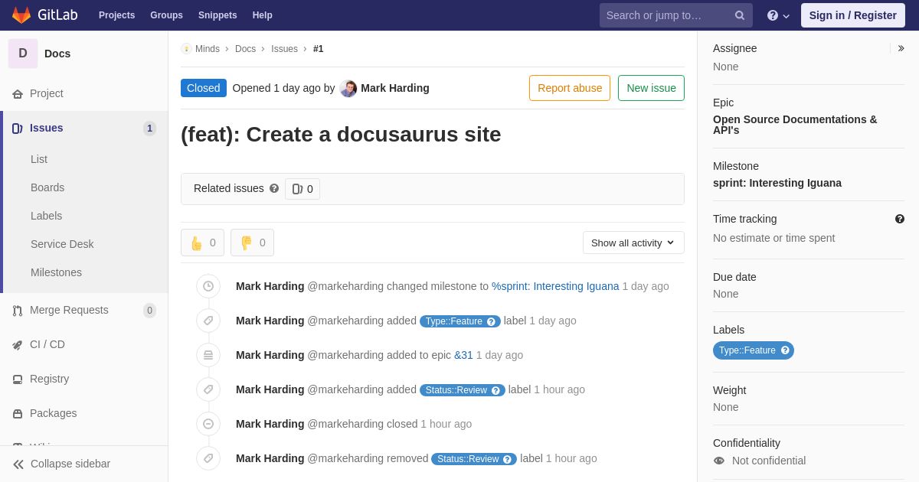This screenshot has height=482, width=919.
Task: Focus the Search or jump to field
Action: click(665, 15)
